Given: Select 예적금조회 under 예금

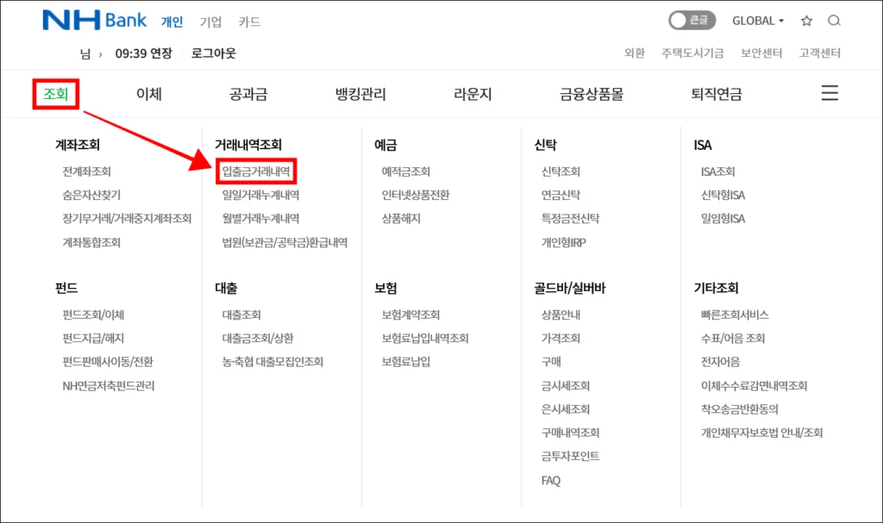Looking at the screenshot, I should point(405,171).
